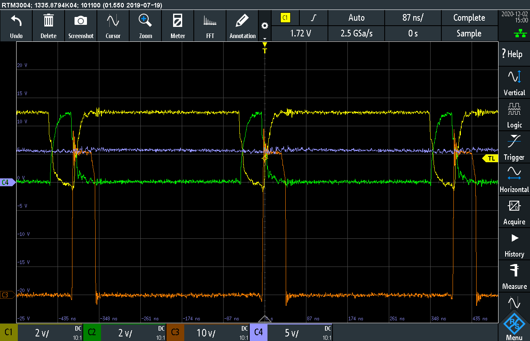Edit the 1.72 V trigger level
This screenshot has width=530, height=341.
tap(300, 34)
